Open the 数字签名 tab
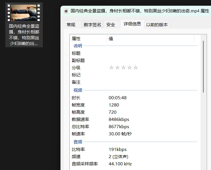Viewport: 211px width, 170px height. click(x=92, y=25)
